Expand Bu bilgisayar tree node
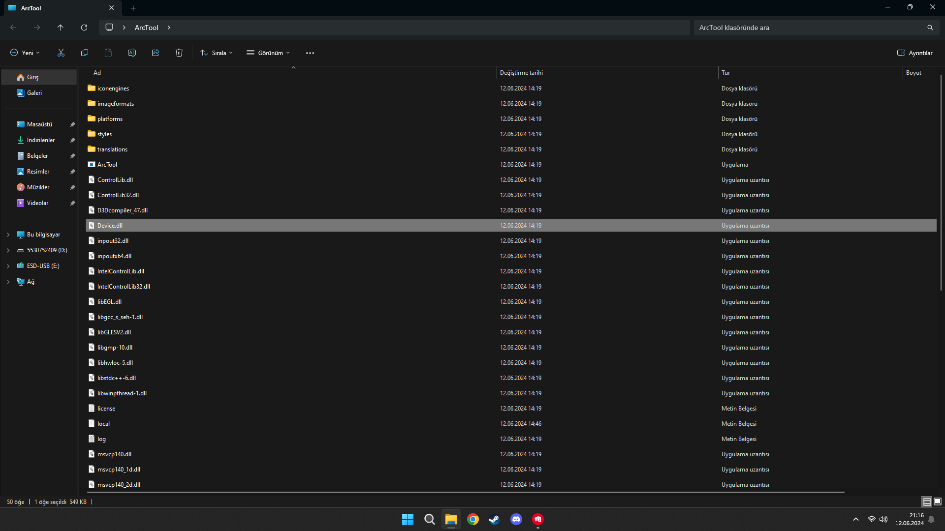Viewport: 945px width, 531px height. [8, 235]
